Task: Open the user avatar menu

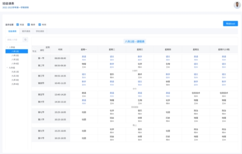Action: coord(237,5)
